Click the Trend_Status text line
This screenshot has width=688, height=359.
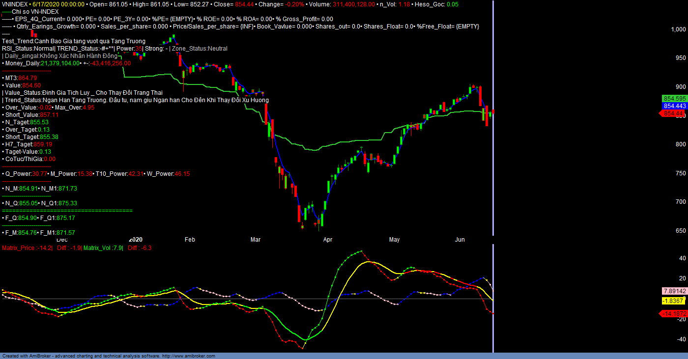point(135,100)
